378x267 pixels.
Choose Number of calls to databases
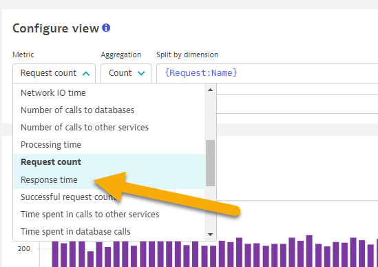click(77, 110)
